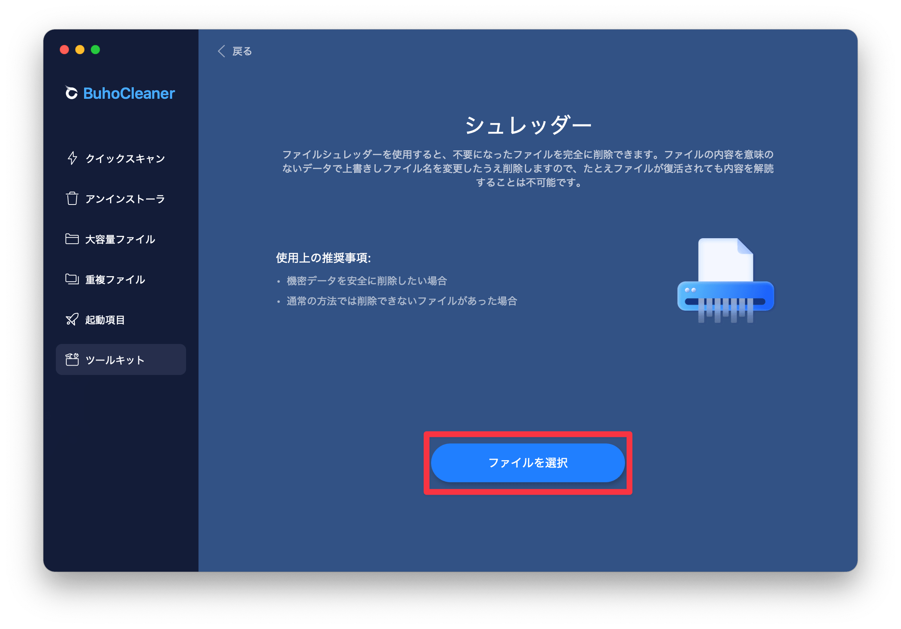Click the 通常の方法では削除できないファイル bullet text
The image size is (901, 629).
coord(402,301)
